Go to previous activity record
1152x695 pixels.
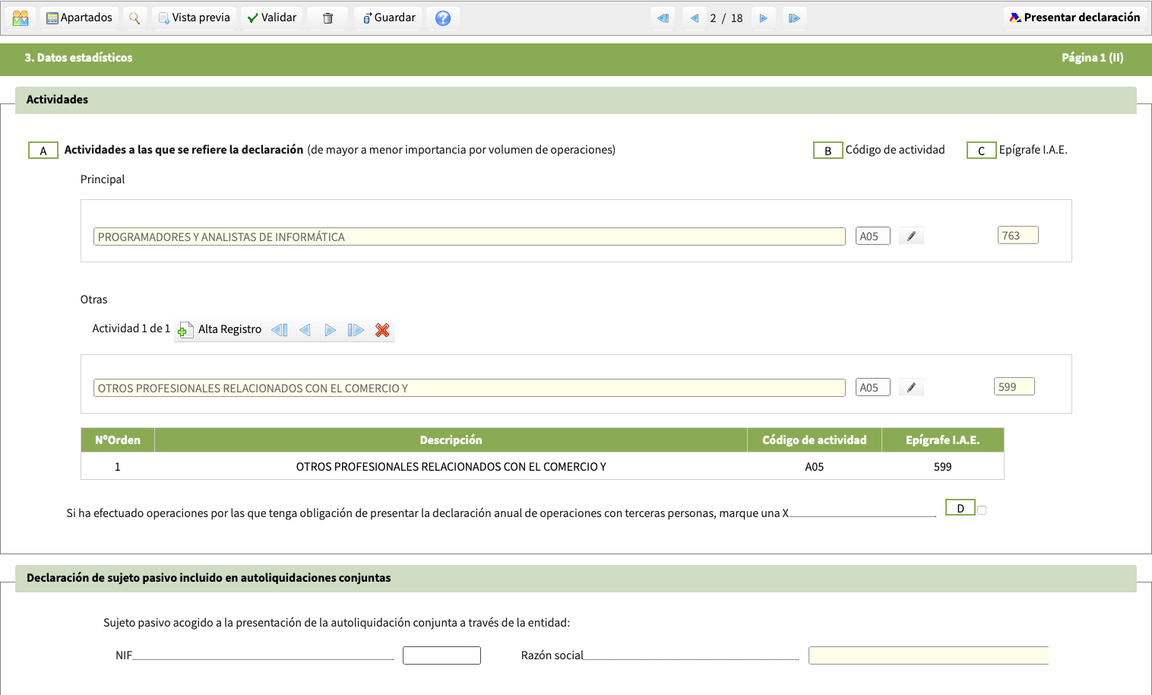(x=305, y=330)
